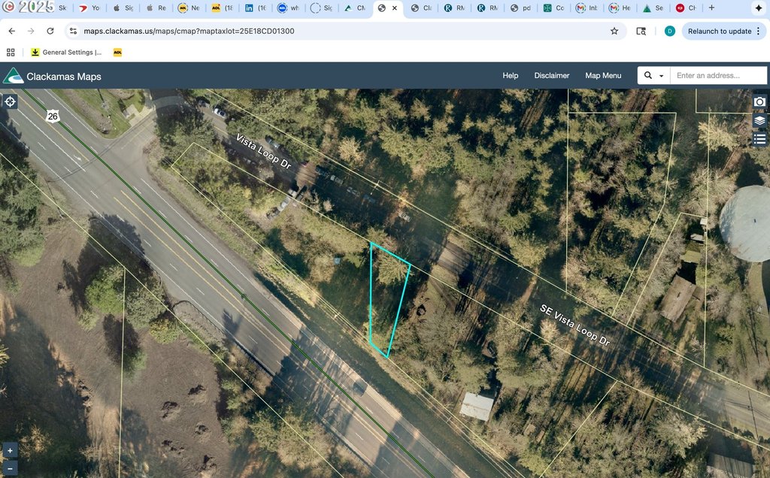Open a new browser tab
The height and width of the screenshot is (478, 770).
pos(712,8)
